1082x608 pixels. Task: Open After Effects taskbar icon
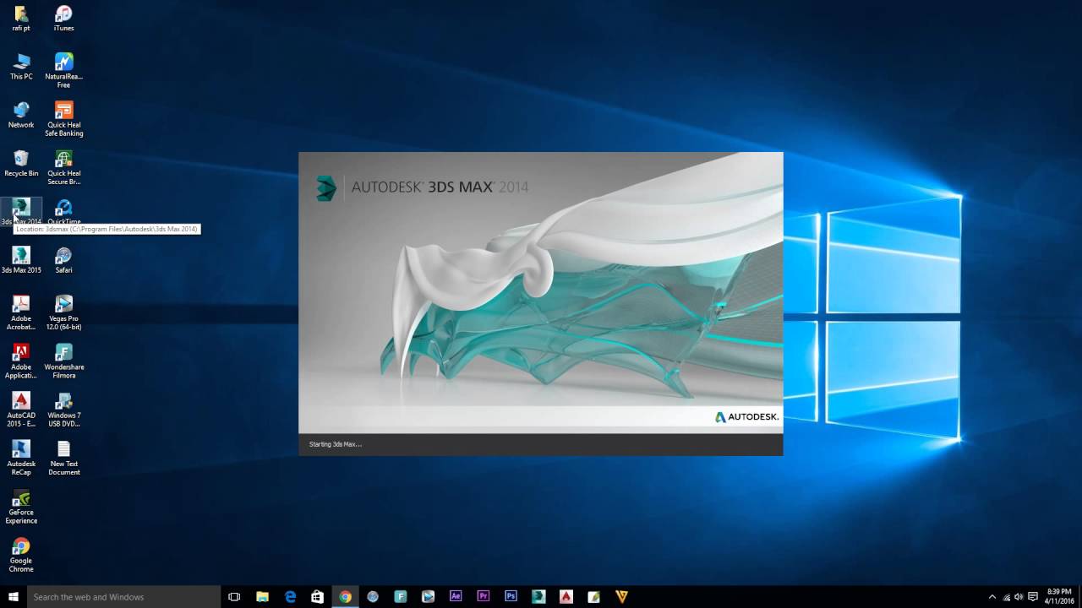coord(456,597)
